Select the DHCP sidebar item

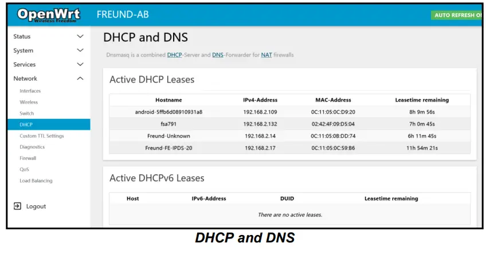point(49,125)
